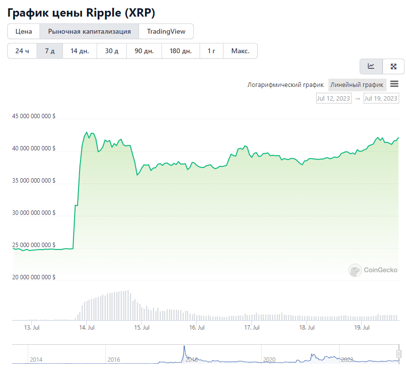Choose the 7 д time range

50,51
